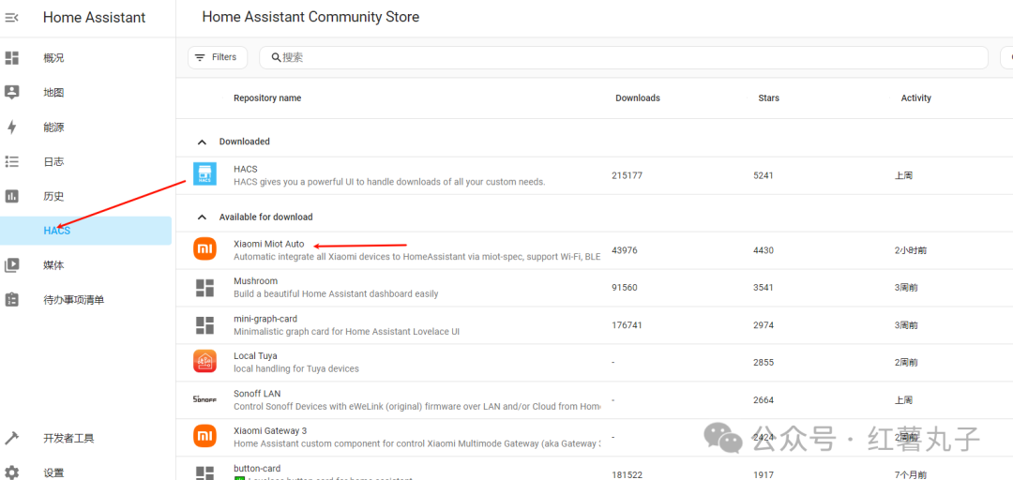
Task: Click the 43976 downloads value
Action: coord(625,250)
